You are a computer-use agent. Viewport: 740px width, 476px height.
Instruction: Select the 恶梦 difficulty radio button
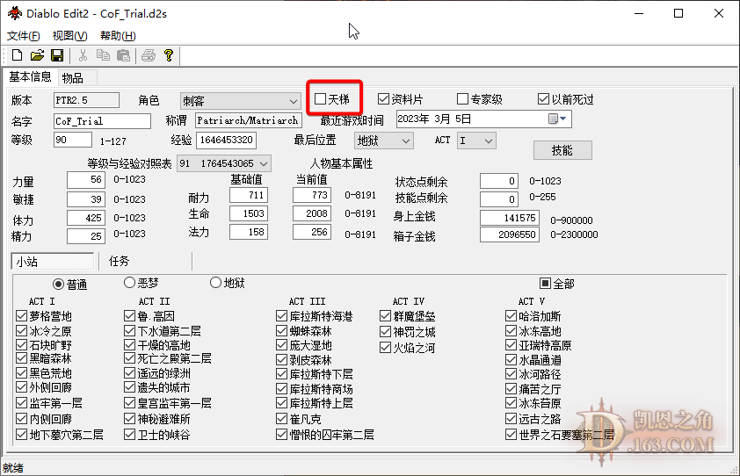[x=129, y=283]
